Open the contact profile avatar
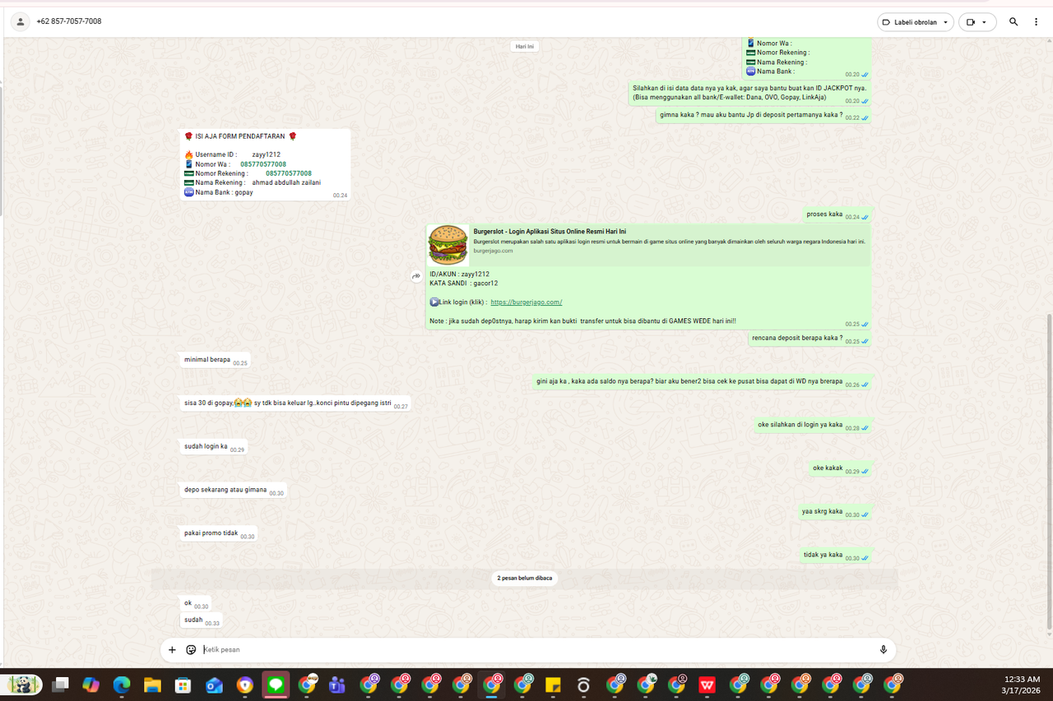 coord(21,21)
